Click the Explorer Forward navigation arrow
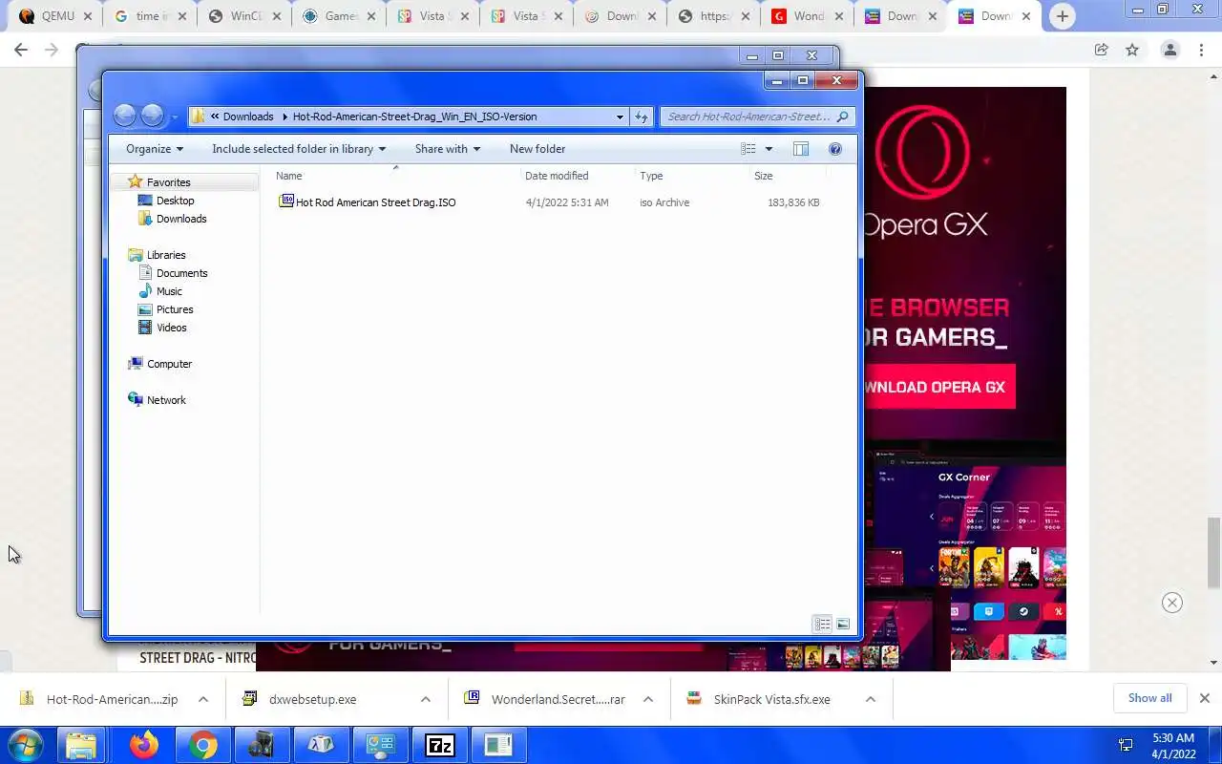 (153, 116)
